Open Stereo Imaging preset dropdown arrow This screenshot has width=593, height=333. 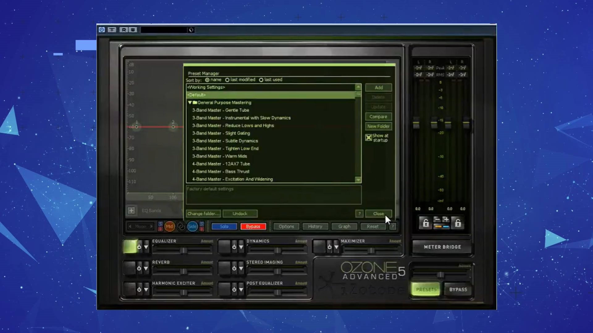[241, 268]
